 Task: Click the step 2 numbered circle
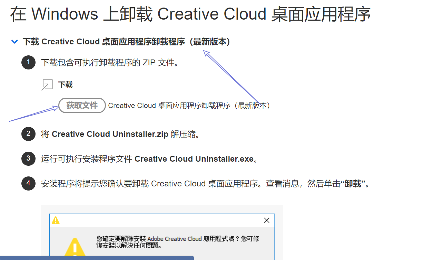28,134
